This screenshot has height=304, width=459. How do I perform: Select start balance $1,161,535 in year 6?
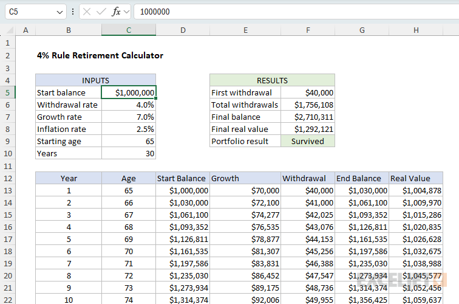pyautogui.click(x=183, y=251)
